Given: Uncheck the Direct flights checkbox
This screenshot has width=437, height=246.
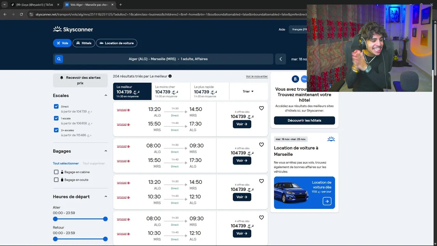Looking at the screenshot, I should [56, 107].
